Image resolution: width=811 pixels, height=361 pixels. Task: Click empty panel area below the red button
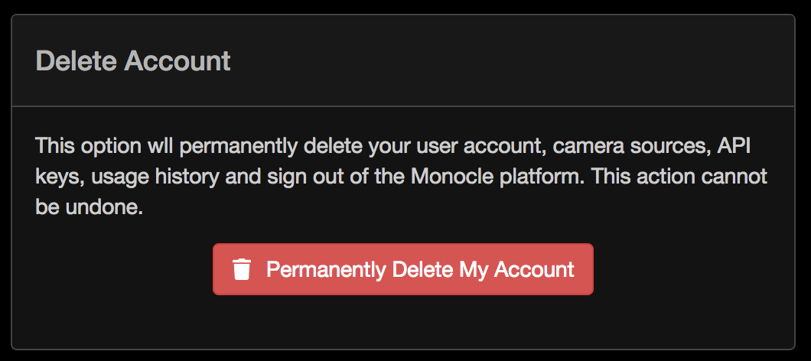(403, 322)
